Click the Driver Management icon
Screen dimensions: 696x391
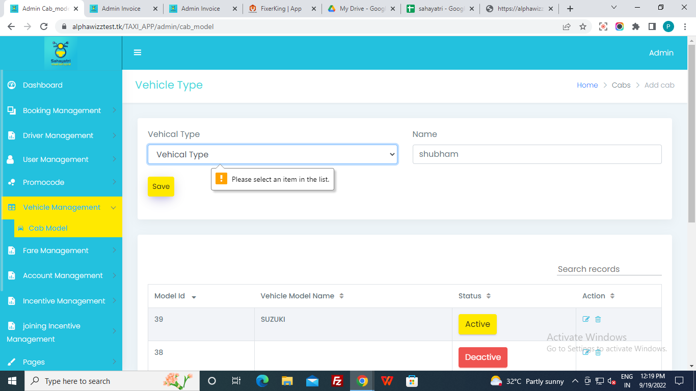click(x=11, y=135)
